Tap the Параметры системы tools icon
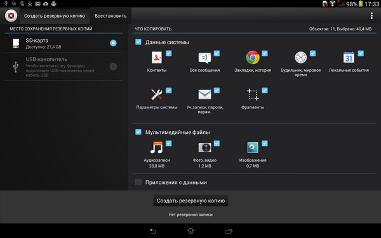 pos(157,95)
